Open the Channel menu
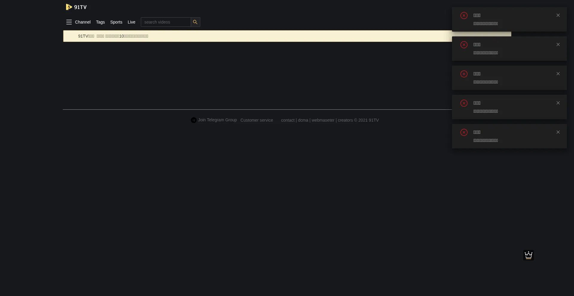574x296 pixels. point(83,22)
